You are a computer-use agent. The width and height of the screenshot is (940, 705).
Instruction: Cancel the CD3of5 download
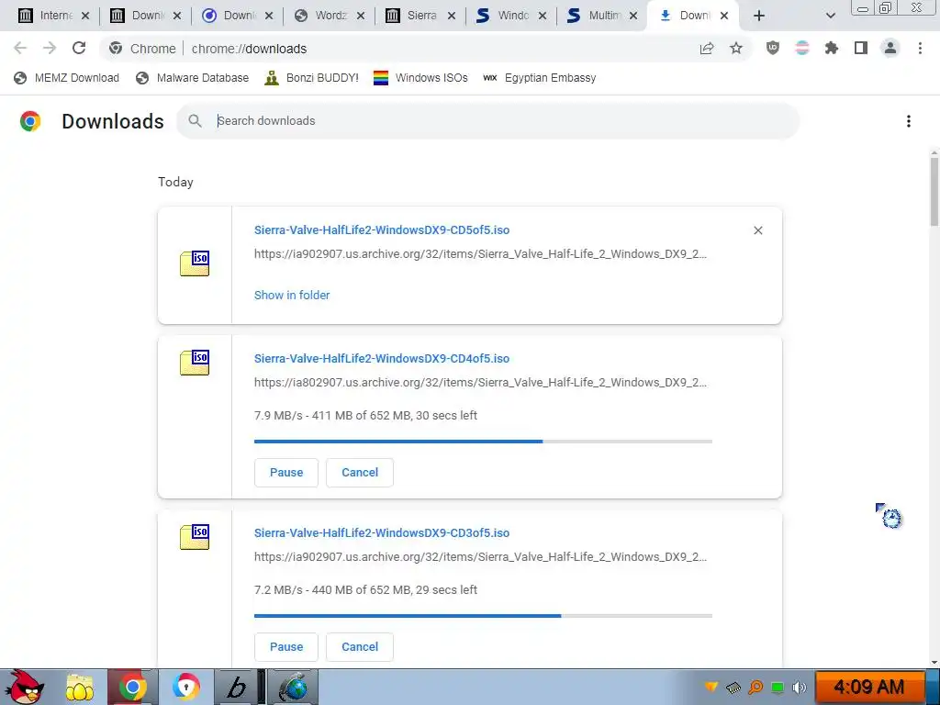360,647
